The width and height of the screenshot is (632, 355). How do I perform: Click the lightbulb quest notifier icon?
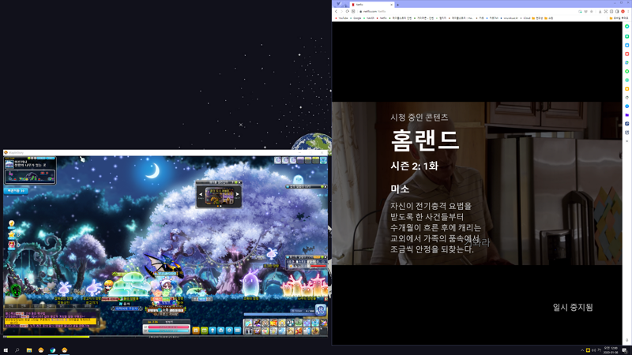[12, 224]
